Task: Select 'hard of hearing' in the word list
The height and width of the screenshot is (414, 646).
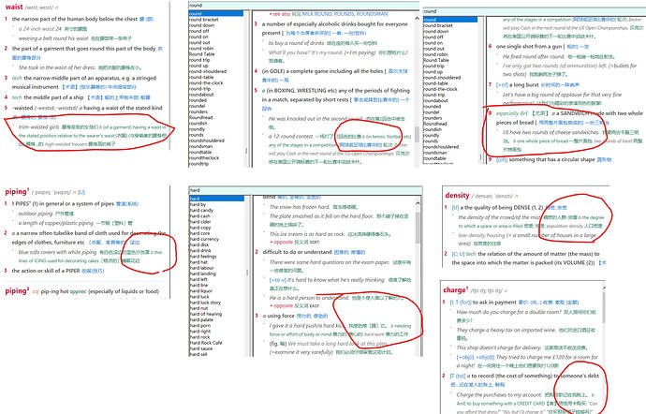Action: pos(206,314)
